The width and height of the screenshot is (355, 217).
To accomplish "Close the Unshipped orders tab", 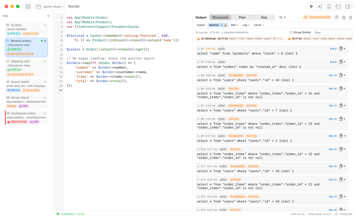I will [45, 114].
